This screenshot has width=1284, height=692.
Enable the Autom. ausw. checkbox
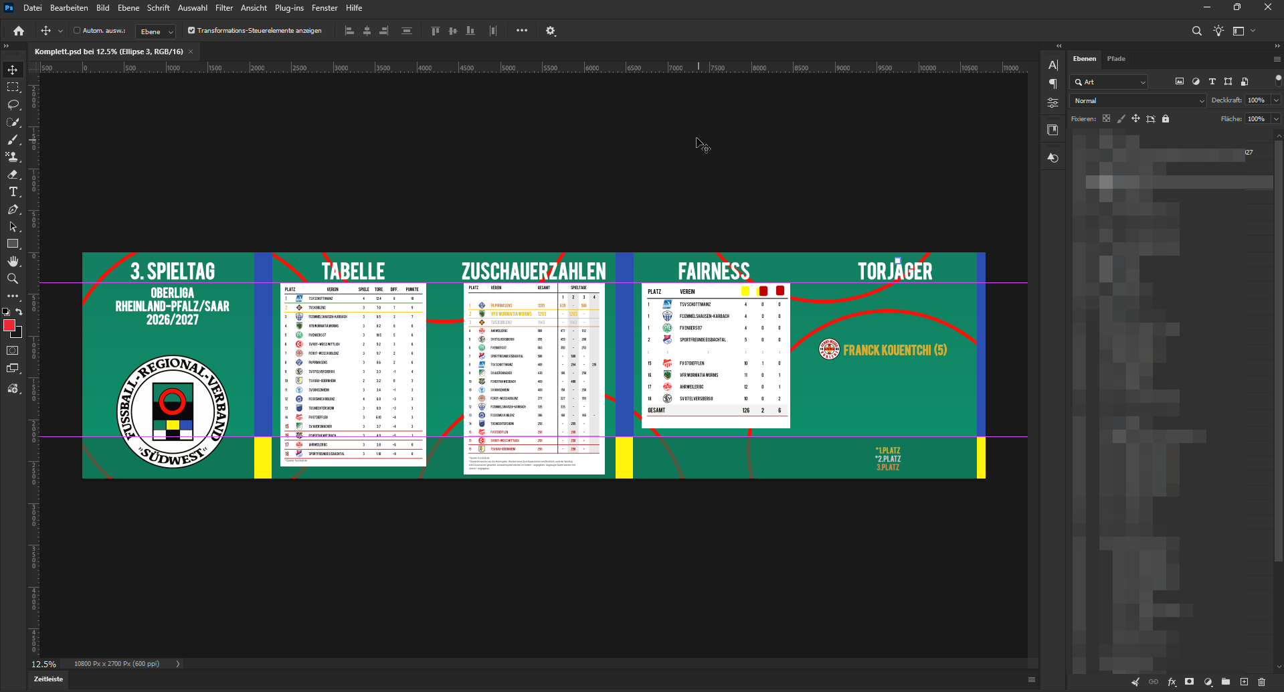(77, 30)
